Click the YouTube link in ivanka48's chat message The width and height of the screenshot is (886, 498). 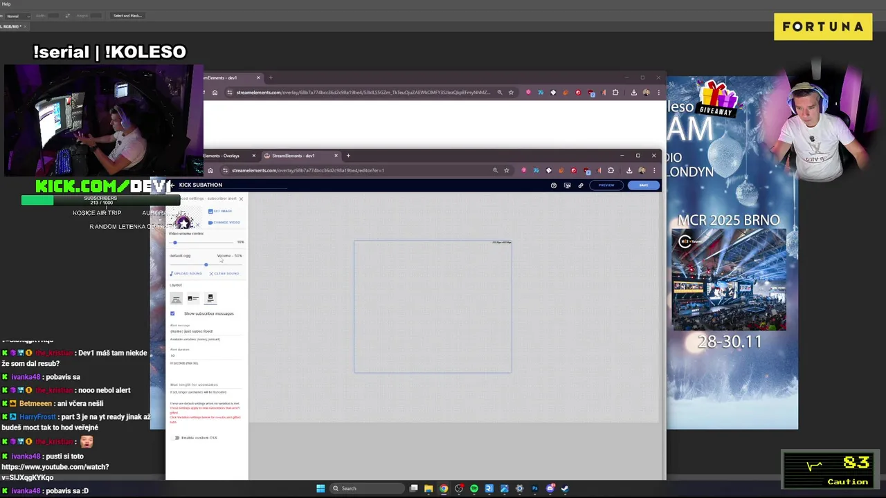[55, 472]
